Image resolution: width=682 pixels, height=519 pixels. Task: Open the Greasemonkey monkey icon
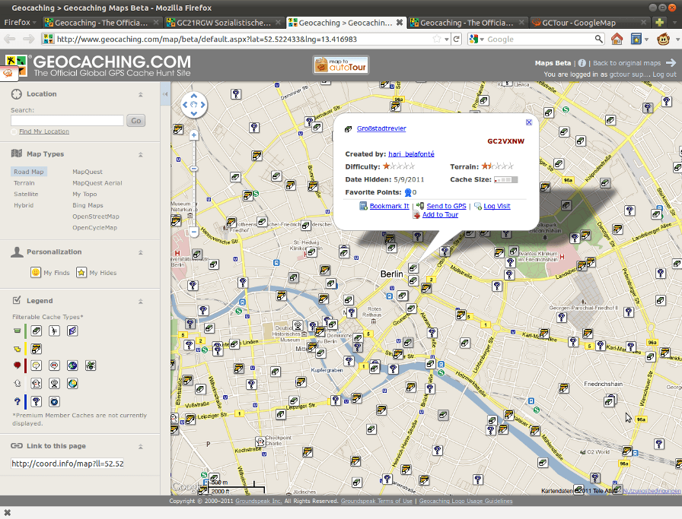point(663,39)
